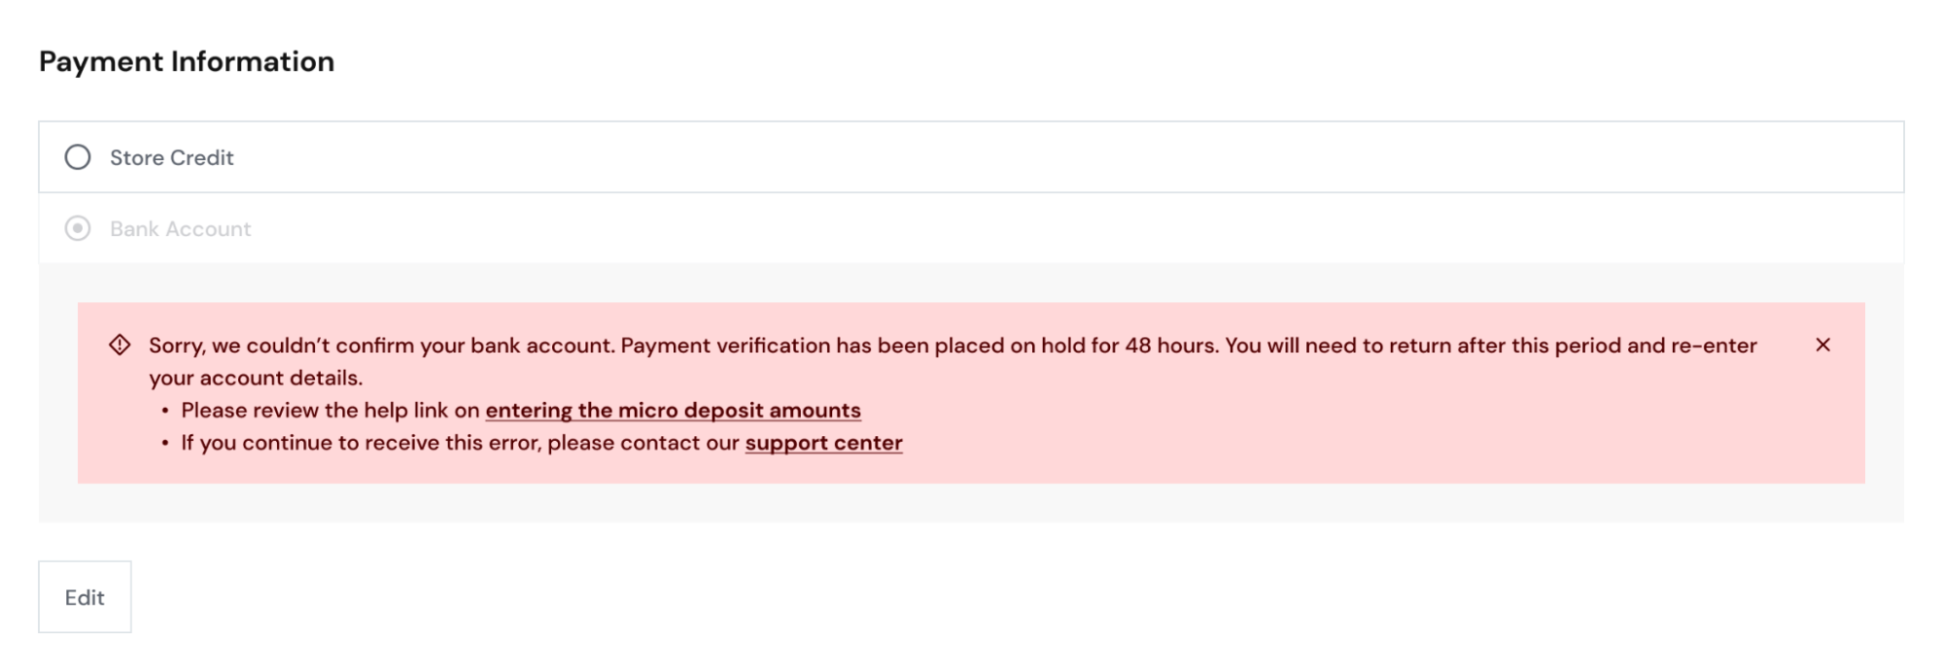This screenshot has height=672, width=1943.
Task: Click the Payment Information heading
Action: point(187,61)
